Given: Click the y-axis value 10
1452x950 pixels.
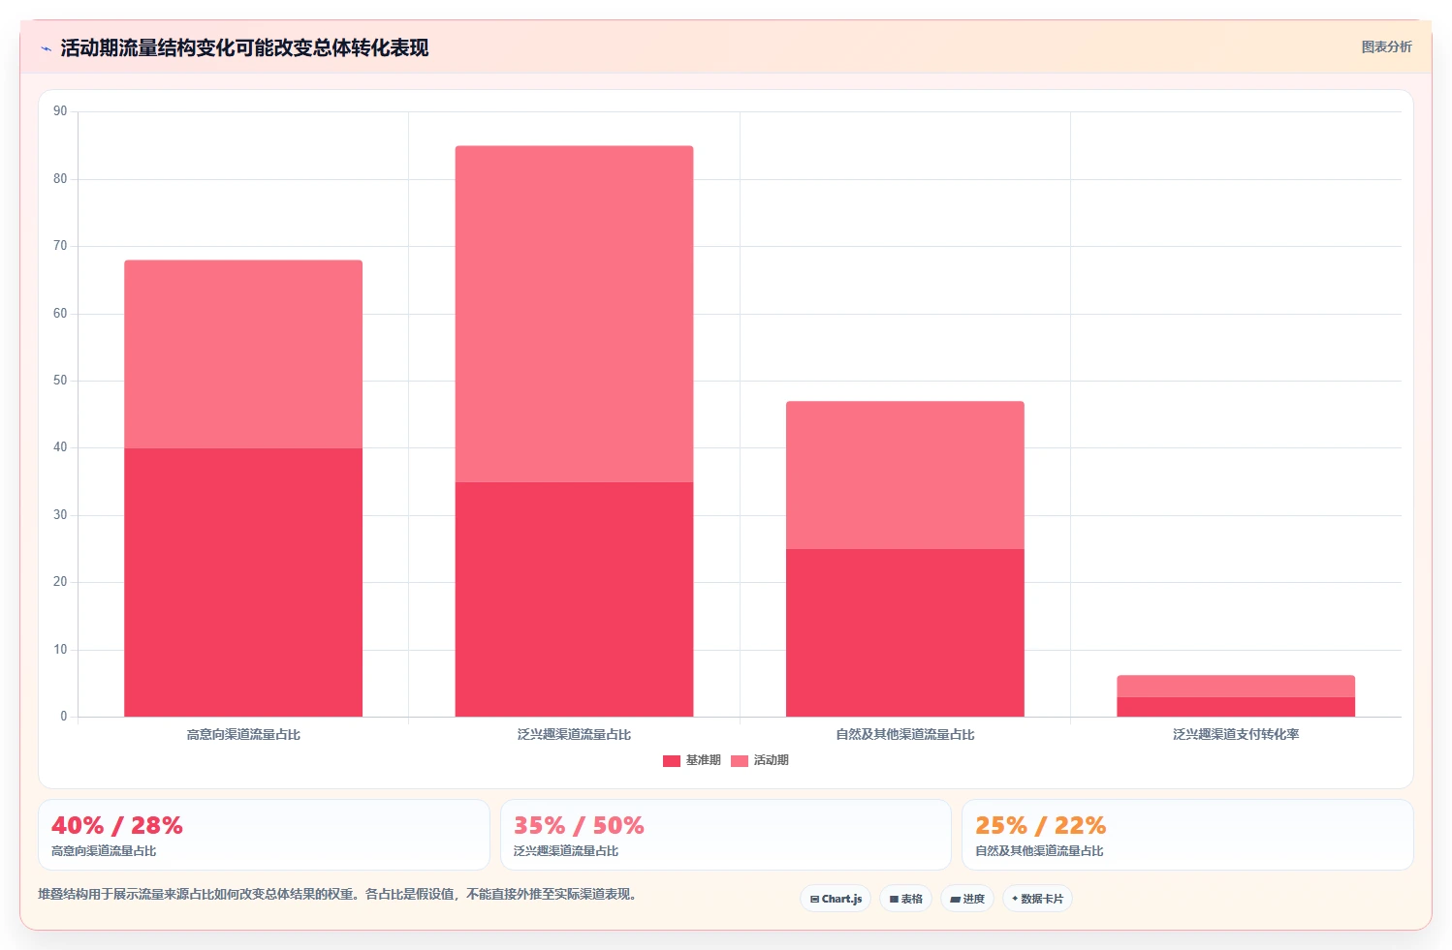Looking at the screenshot, I should pos(60,650).
